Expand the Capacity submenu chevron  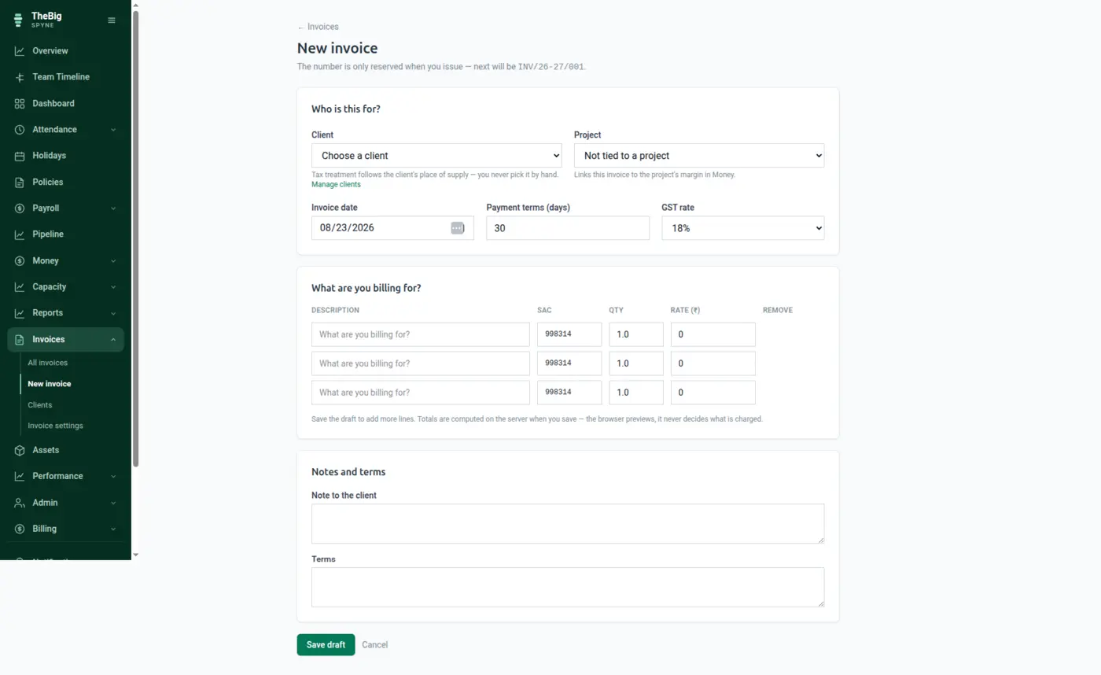(x=113, y=287)
